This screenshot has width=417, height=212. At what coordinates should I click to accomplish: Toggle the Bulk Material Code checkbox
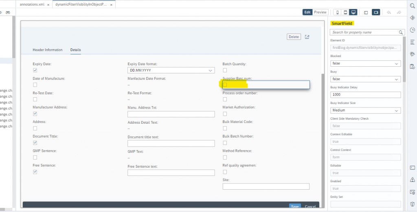pos(225,128)
